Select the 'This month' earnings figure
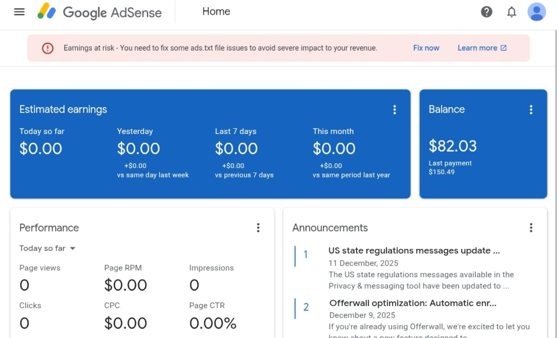The image size is (557, 338). click(334, 149)
